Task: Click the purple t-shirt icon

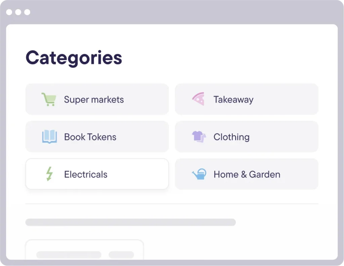Action: (x=199, y=137)
